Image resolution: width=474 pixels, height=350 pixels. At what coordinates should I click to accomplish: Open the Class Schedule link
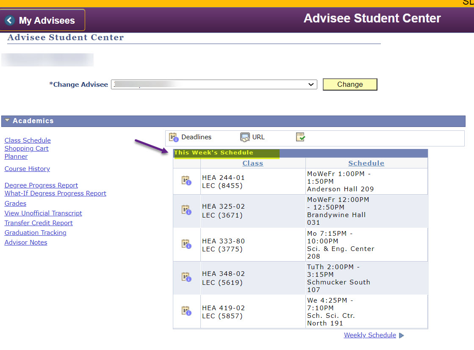(28, 140)
